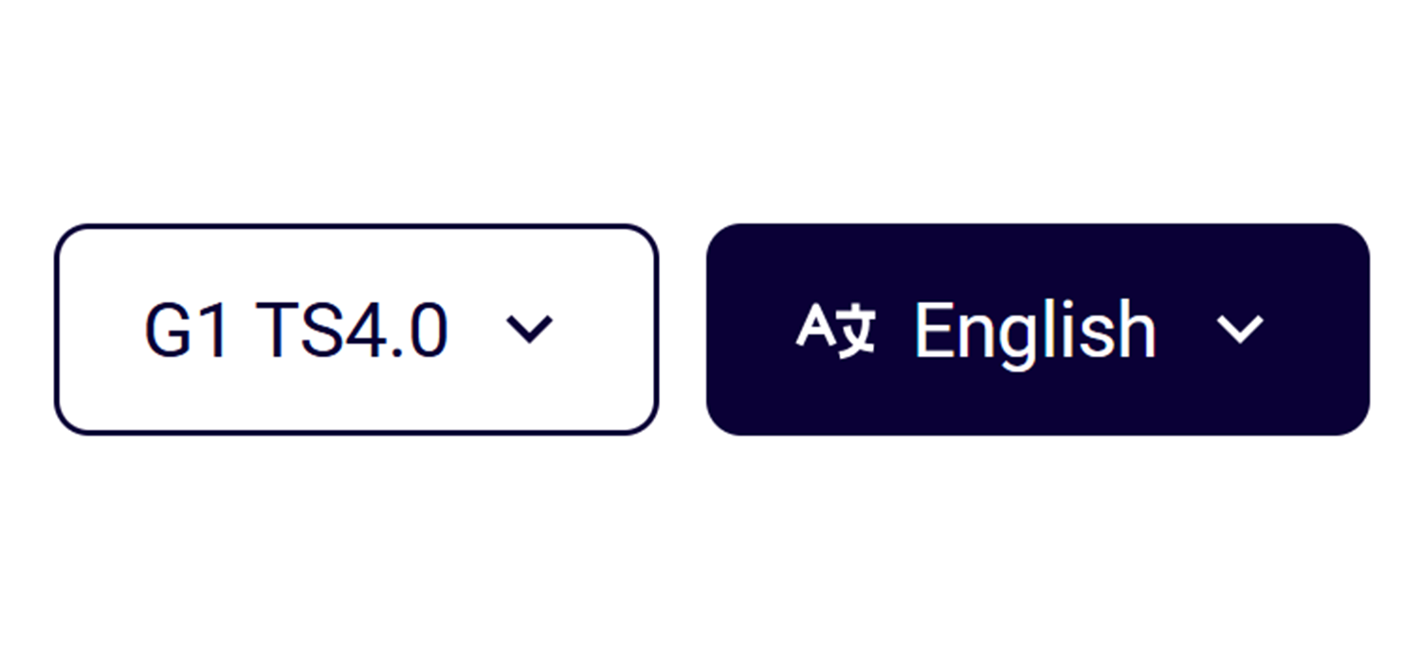
Task: Click the dark language selection button
Action: pos(1038,330)
